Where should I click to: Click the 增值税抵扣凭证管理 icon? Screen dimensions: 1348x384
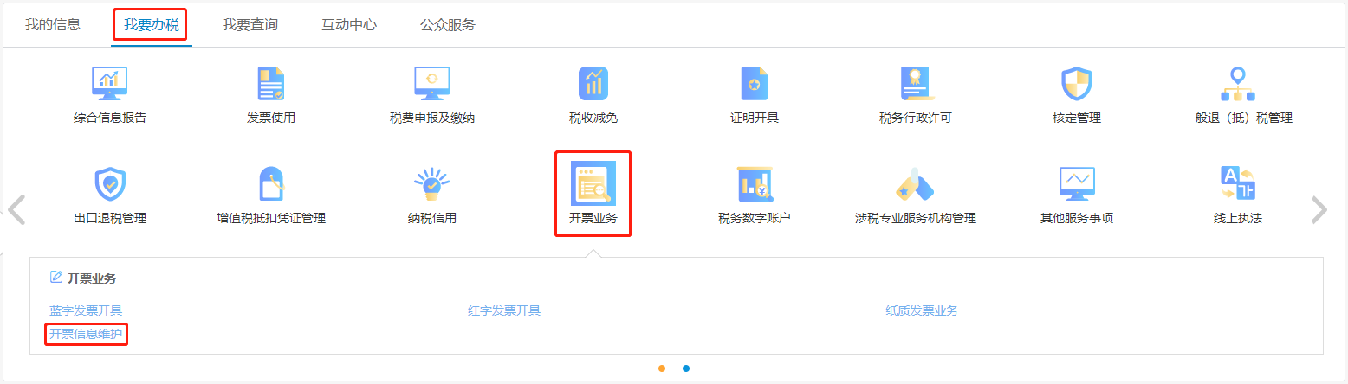pos(271,184)
